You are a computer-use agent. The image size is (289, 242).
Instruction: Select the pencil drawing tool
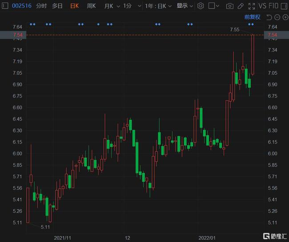(241, 6)
